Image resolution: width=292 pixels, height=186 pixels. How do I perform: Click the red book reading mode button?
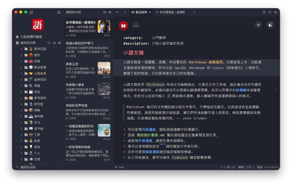[x=123, y=26]
